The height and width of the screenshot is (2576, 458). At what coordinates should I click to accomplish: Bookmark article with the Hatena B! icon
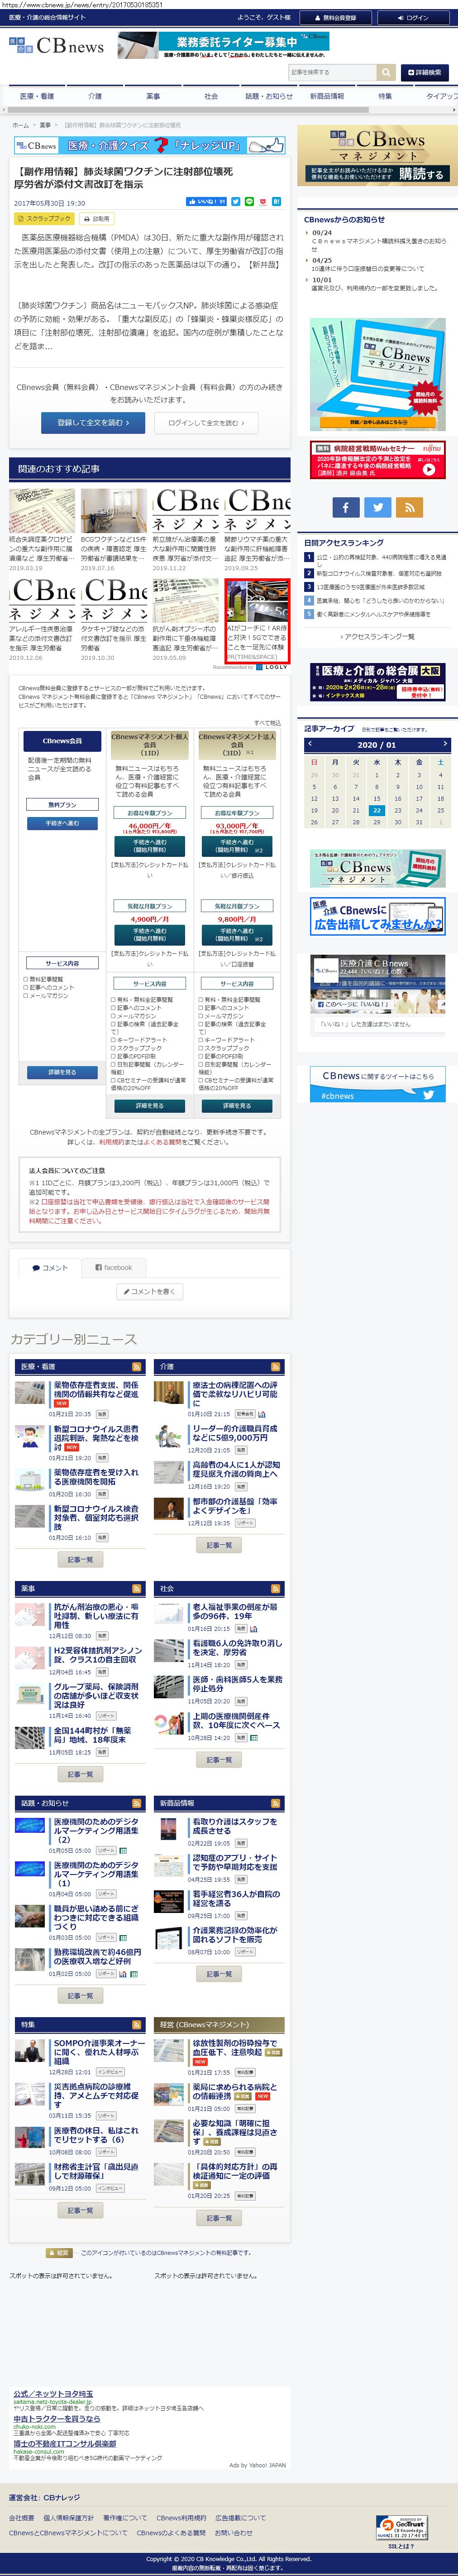pyautogui.click(x=278, y=201)
